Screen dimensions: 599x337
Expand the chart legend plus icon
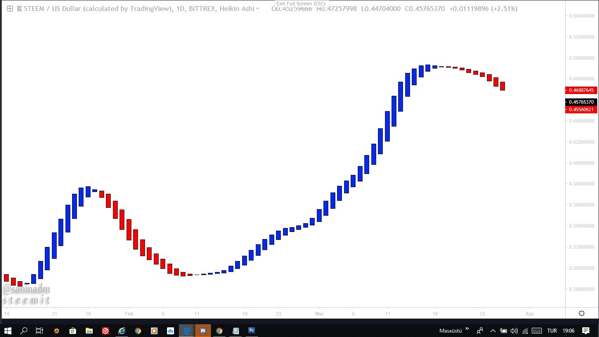[x=10, y=8]
